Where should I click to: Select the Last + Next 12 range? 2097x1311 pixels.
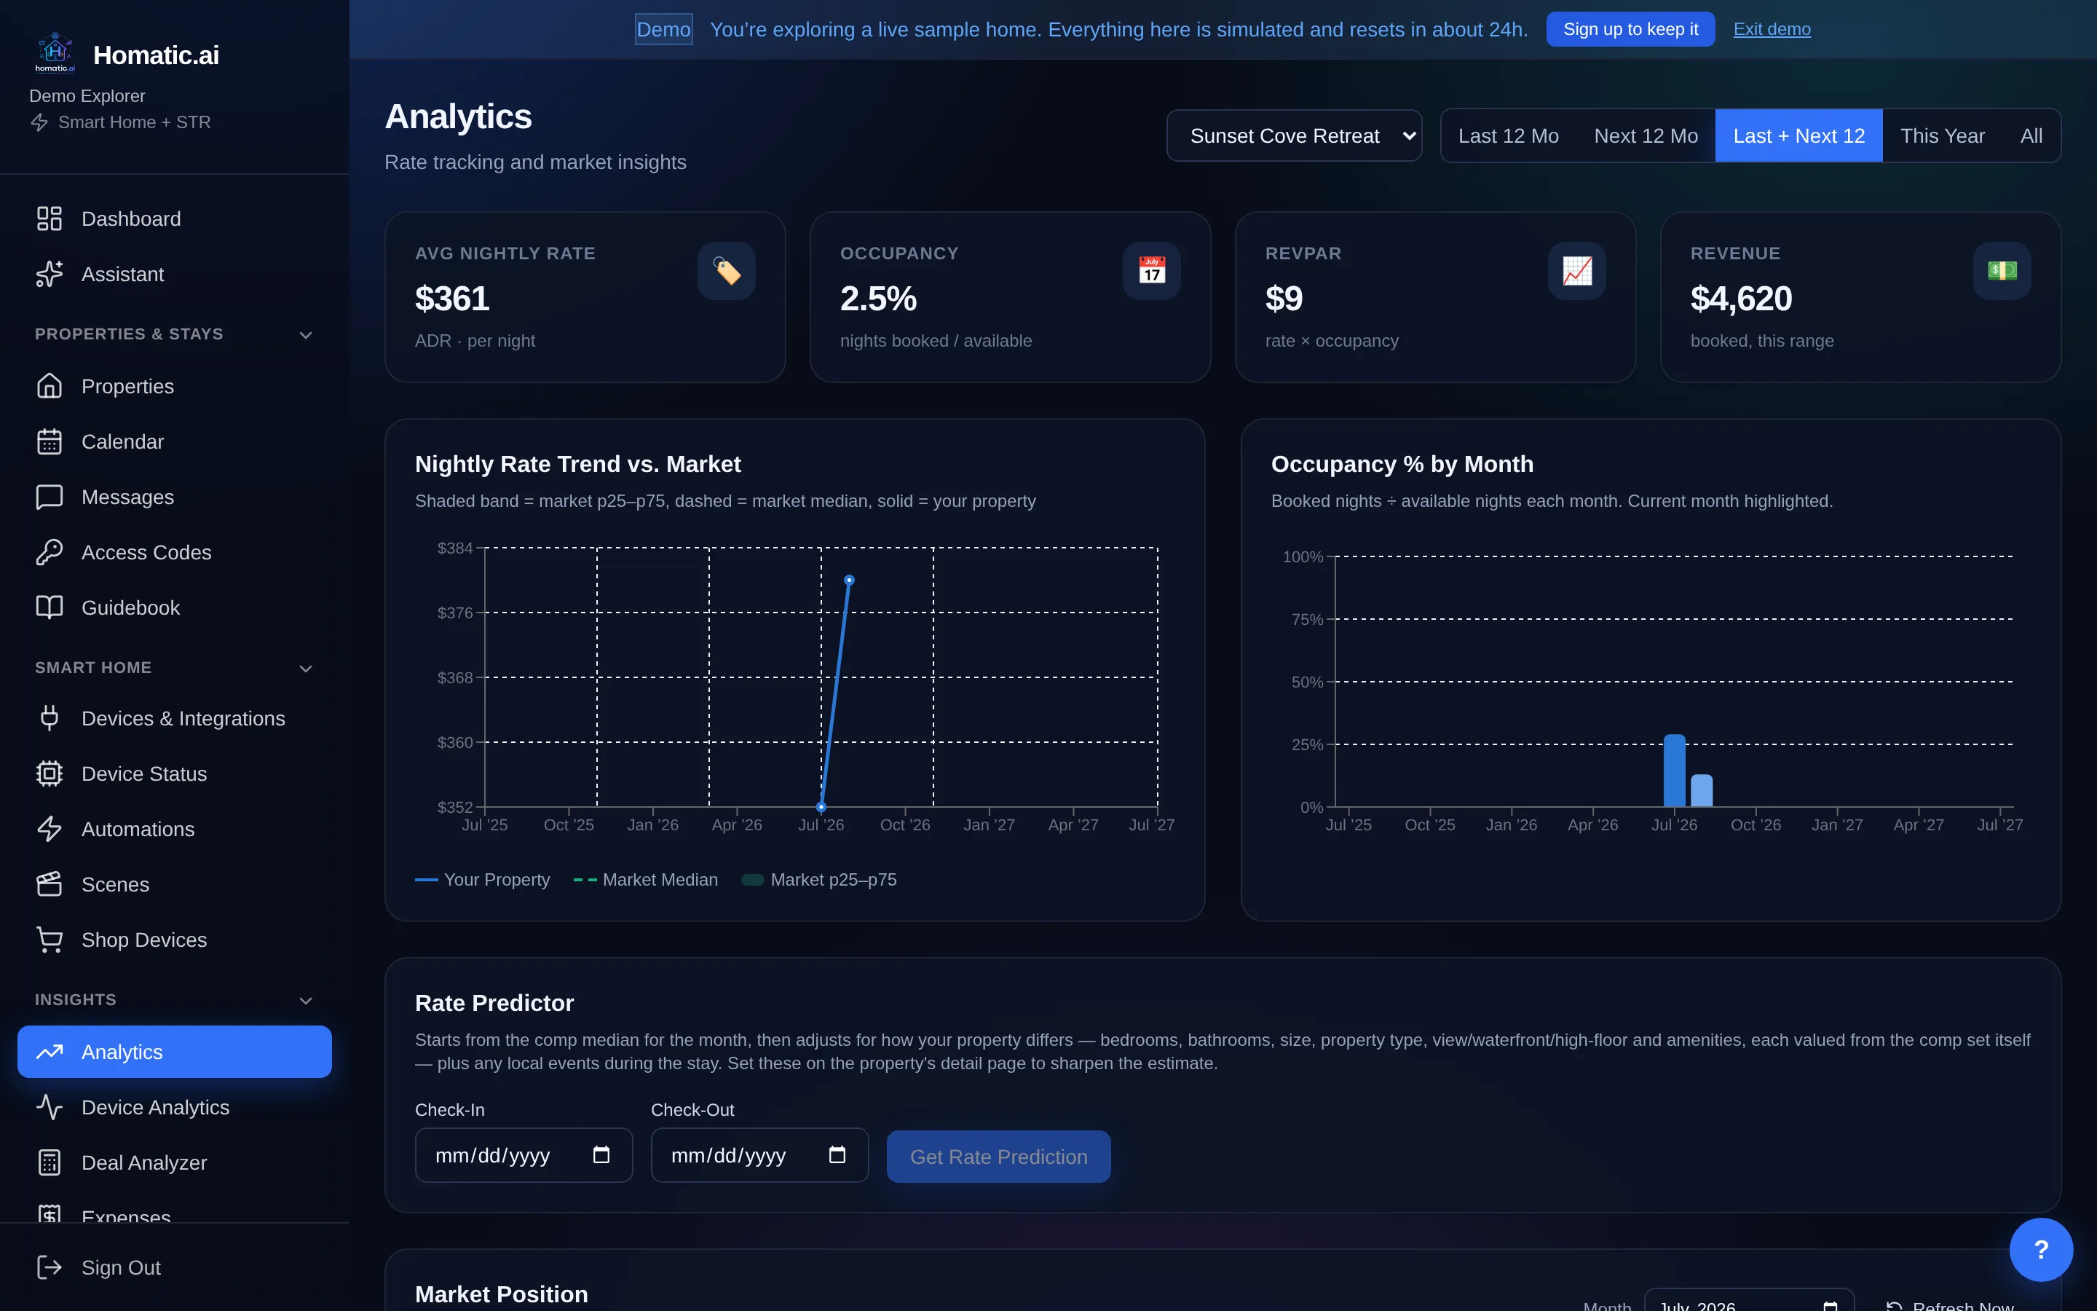tap(1799, 135)
